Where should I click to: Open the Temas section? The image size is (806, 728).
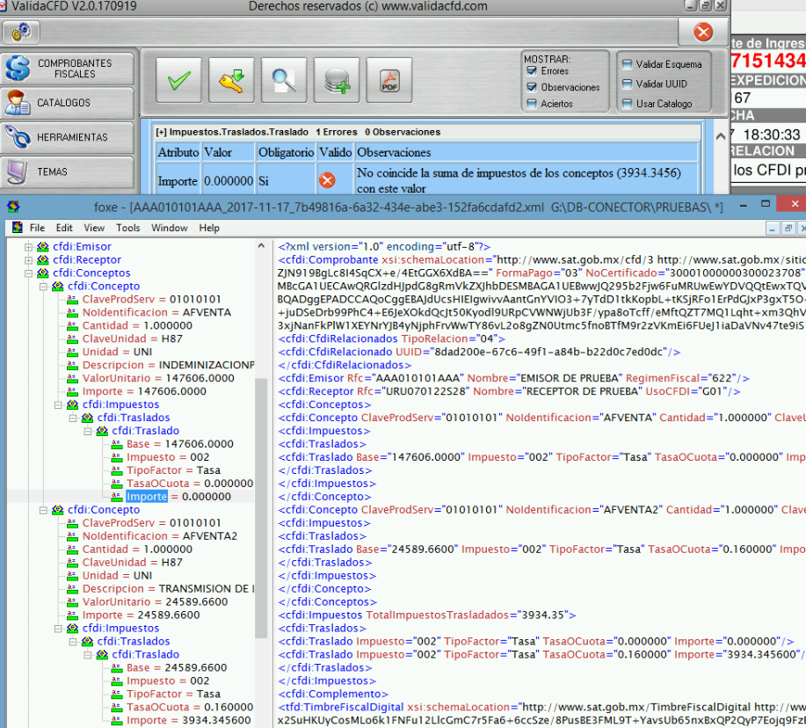pyautogui.click(x=68, y=171)
